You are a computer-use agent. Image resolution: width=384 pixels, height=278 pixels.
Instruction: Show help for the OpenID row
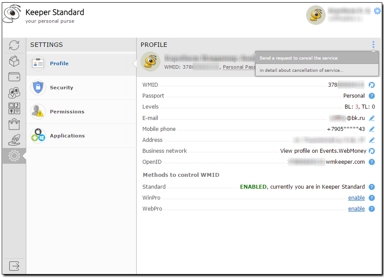coord(371,162)
